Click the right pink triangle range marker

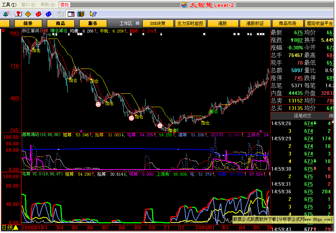point(260,131)
